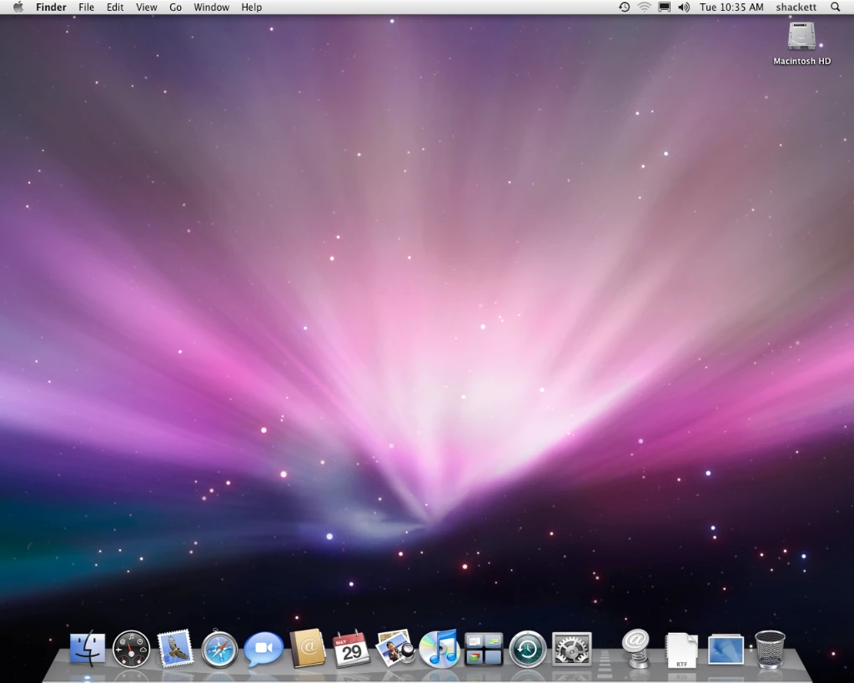Open the RTF document in the Dock
Viewport: 854px width, 683px height.
681,648
